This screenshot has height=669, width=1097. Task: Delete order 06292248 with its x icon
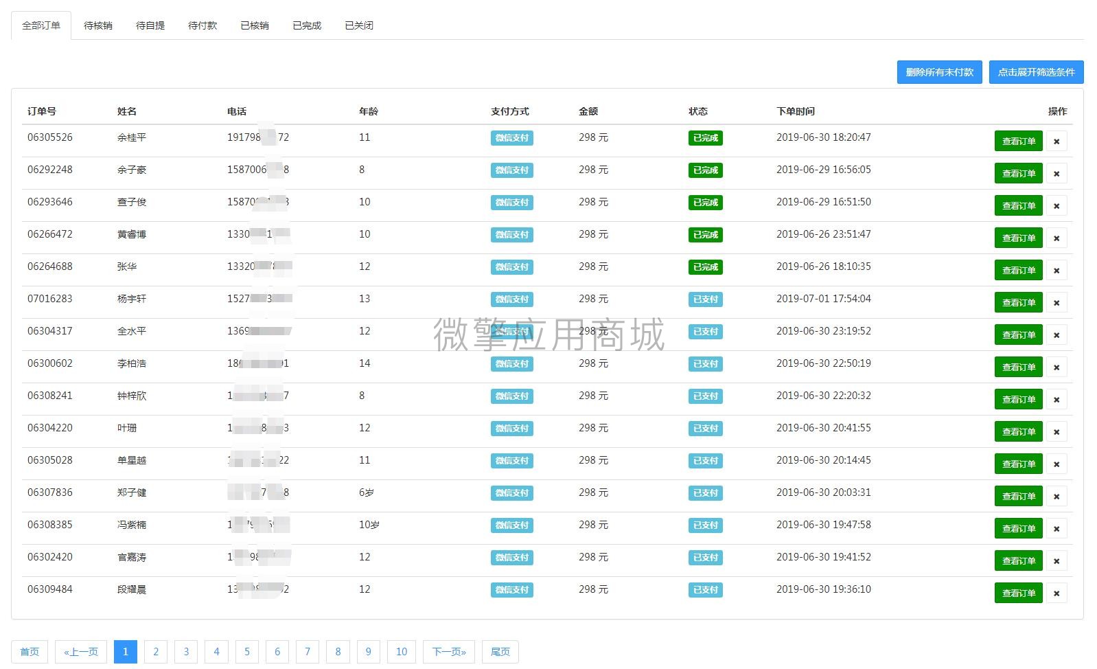click(1056, 173)
